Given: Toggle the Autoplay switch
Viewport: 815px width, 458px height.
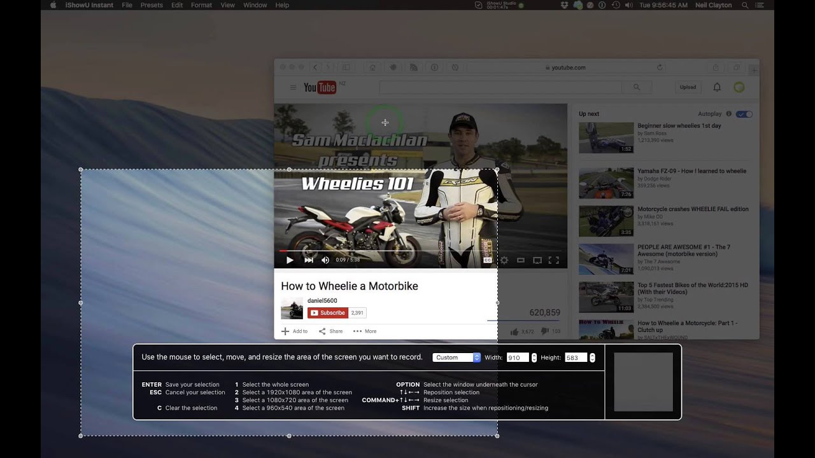Looking at the screenshot, I should (744, 114).
